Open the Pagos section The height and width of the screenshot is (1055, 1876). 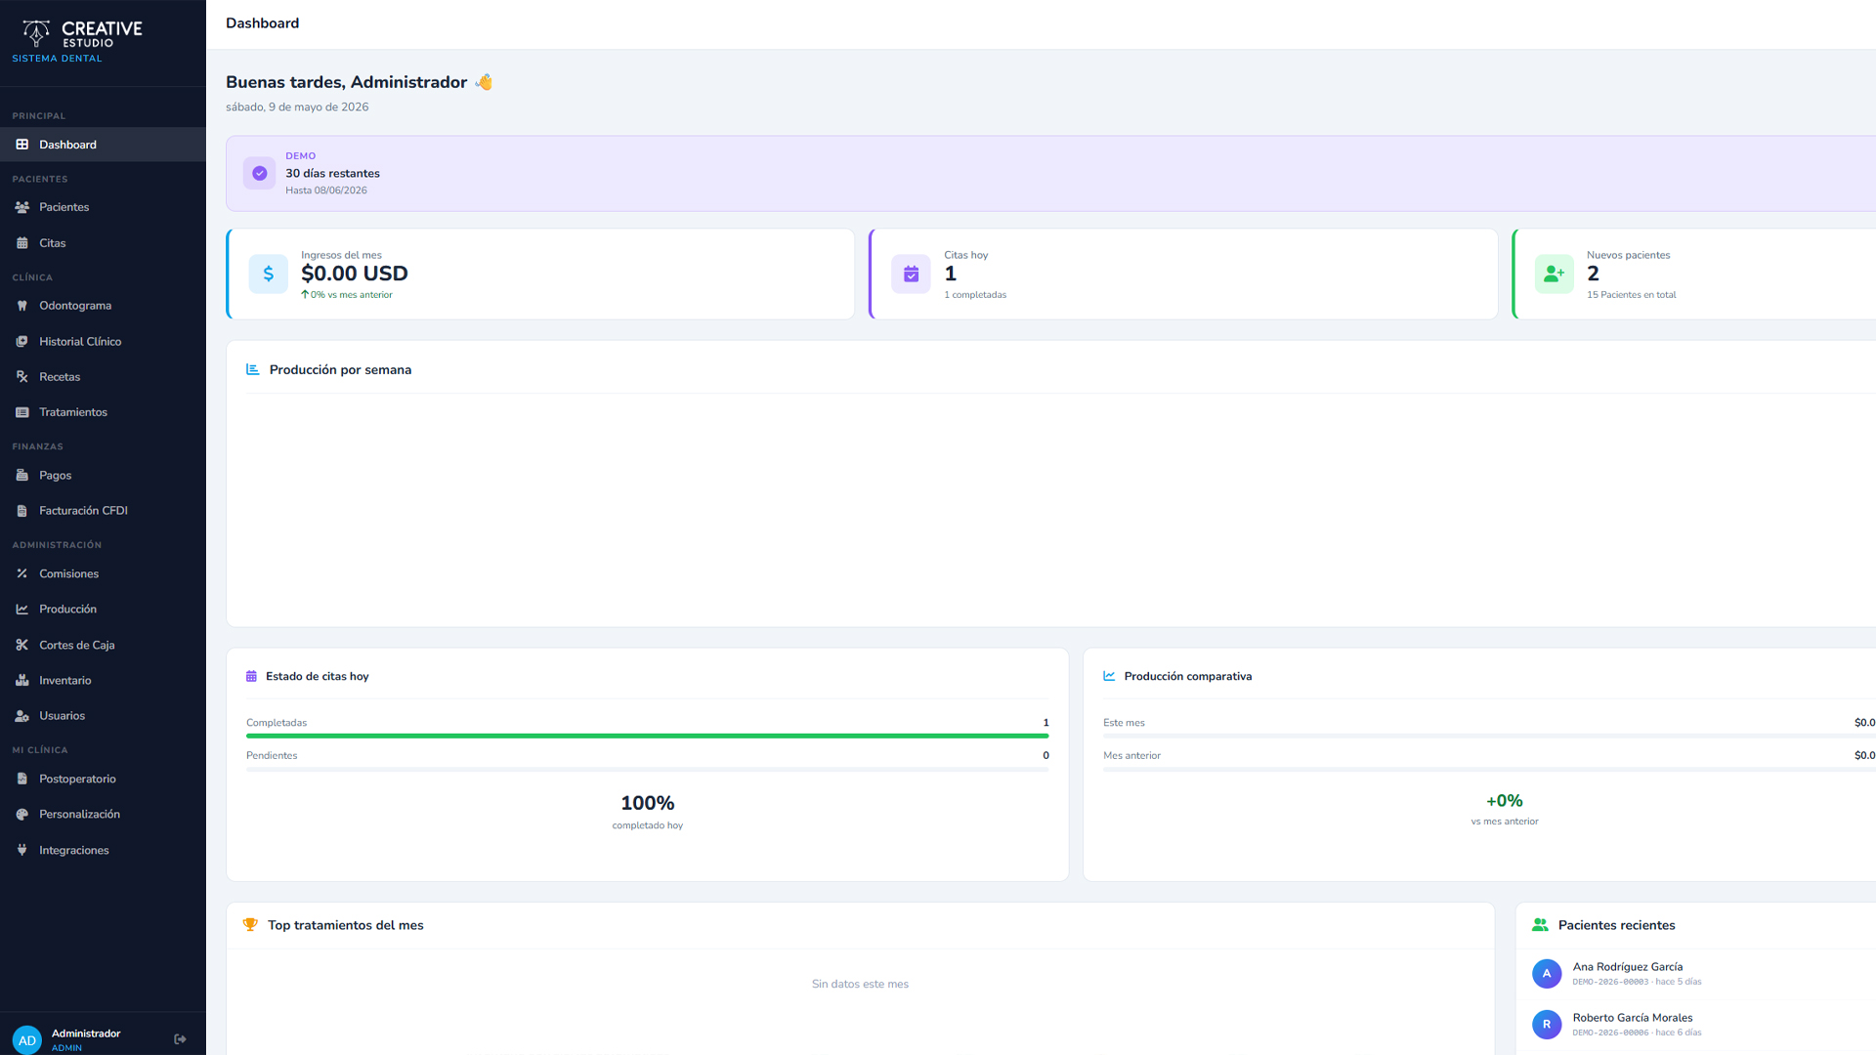(103, 476)
